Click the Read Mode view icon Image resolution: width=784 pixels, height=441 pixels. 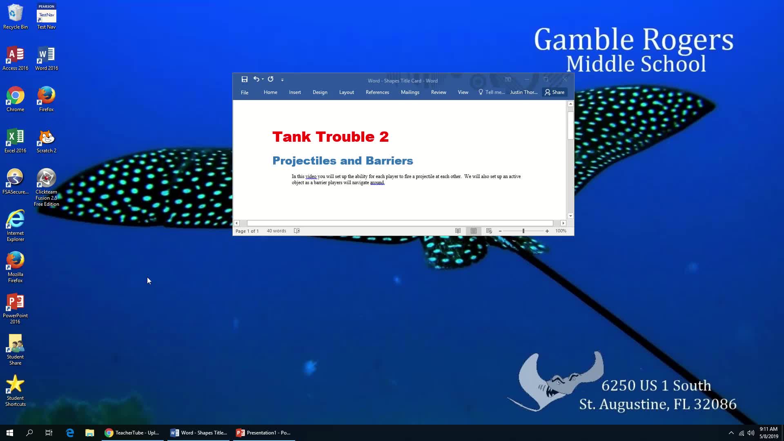click(457, 230)
